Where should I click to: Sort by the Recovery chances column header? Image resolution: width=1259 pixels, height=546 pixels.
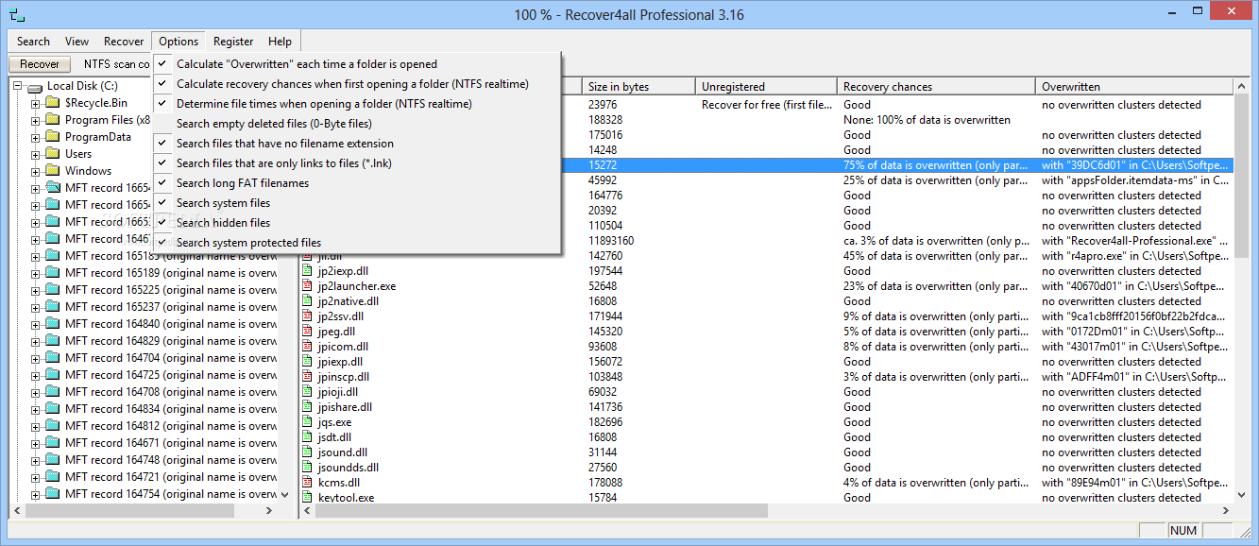pyautogui.click(x=936, y=86)
